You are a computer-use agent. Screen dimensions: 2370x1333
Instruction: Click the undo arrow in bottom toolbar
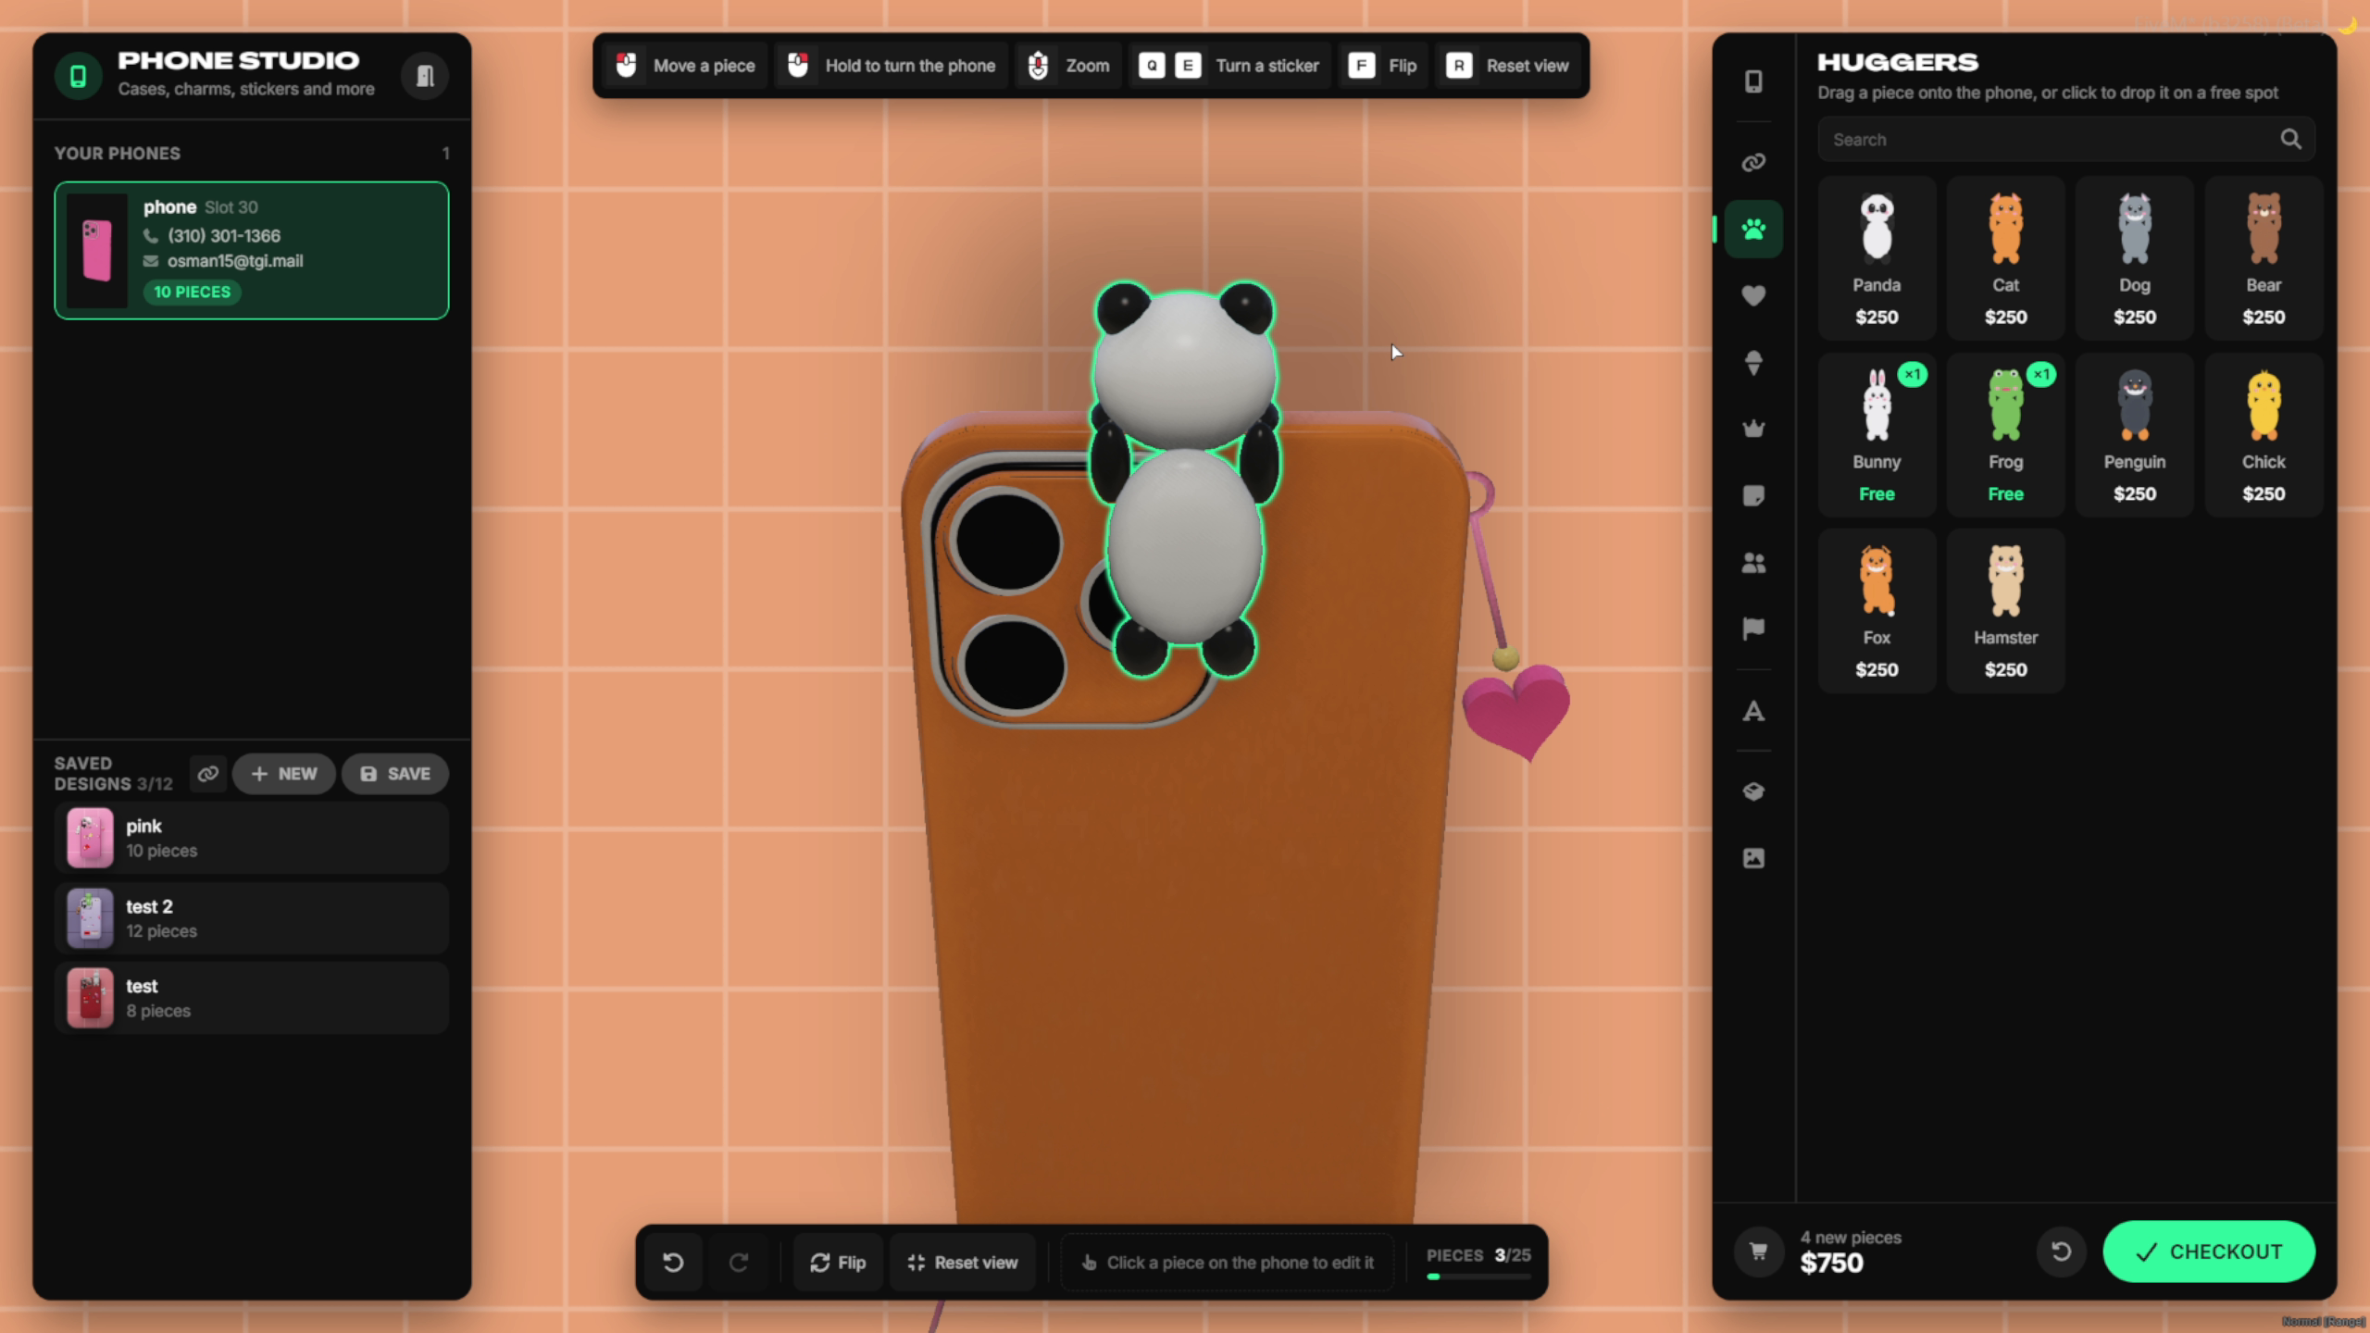click(x=673, y=1262)
